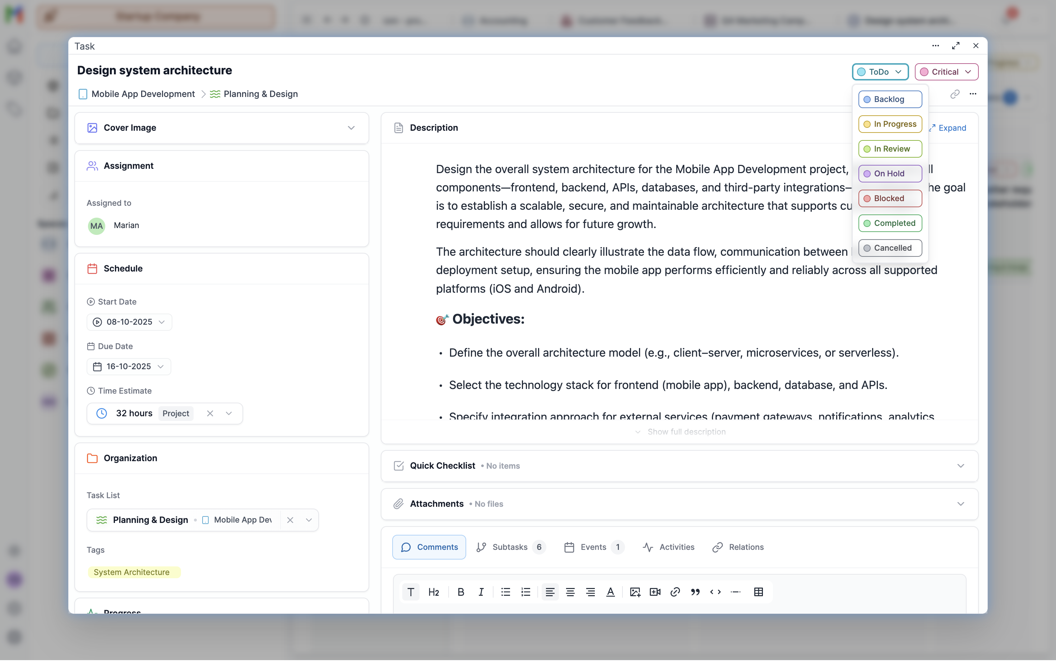
Task: Insert a table in comment editor
Action: [x=758, y=592]
